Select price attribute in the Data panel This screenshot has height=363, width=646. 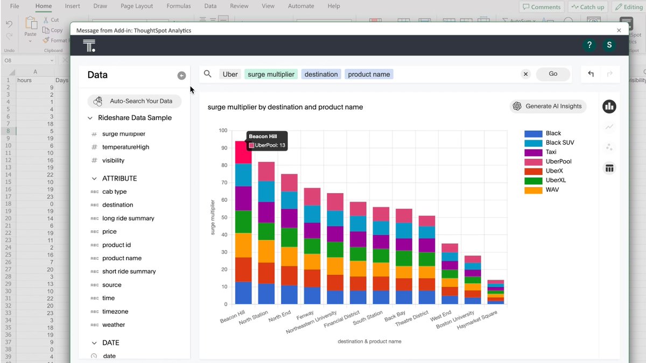(x=109, y=232)
